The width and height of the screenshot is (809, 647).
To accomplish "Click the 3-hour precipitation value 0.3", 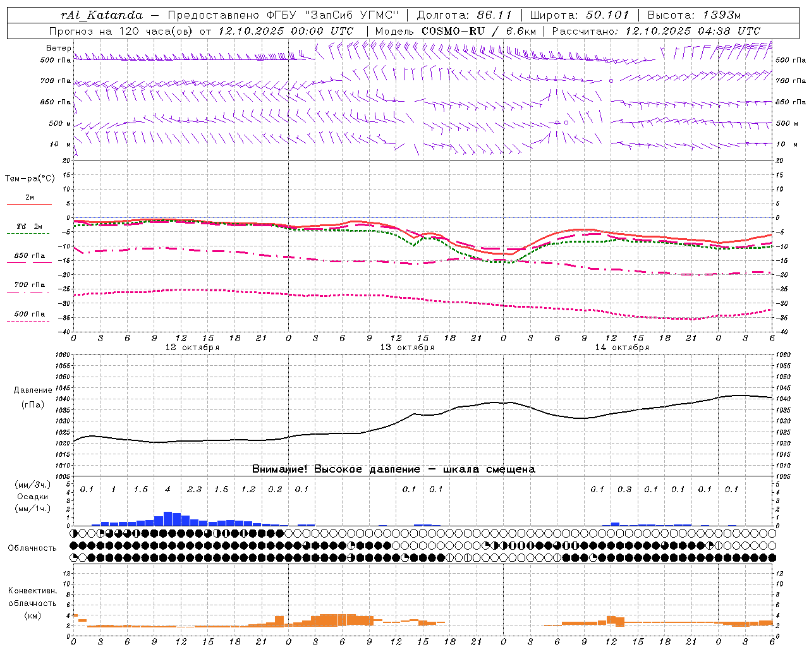I will 624,490.
